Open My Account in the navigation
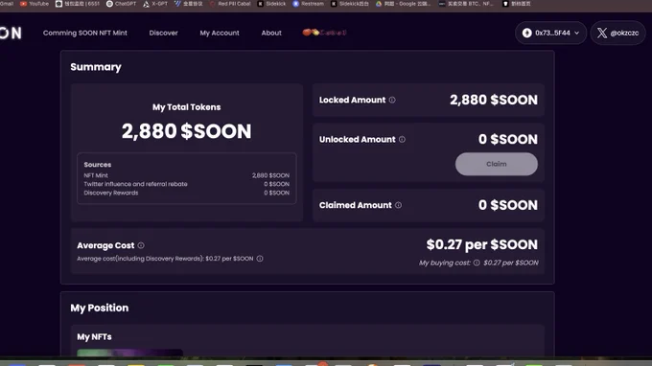652x366 pixels. tap(220, 33)
